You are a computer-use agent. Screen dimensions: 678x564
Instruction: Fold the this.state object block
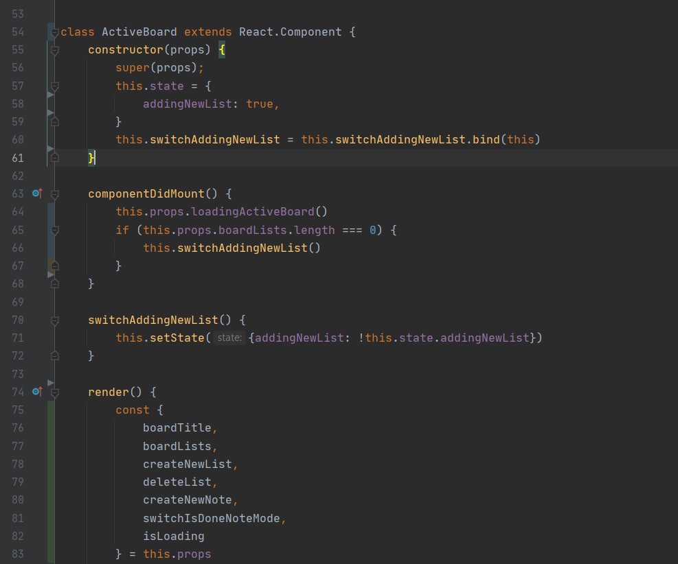click(55, 86)
